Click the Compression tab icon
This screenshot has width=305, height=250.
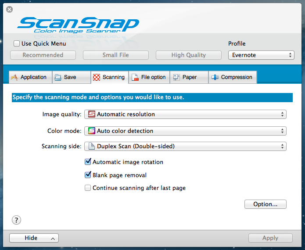[215, 77]
